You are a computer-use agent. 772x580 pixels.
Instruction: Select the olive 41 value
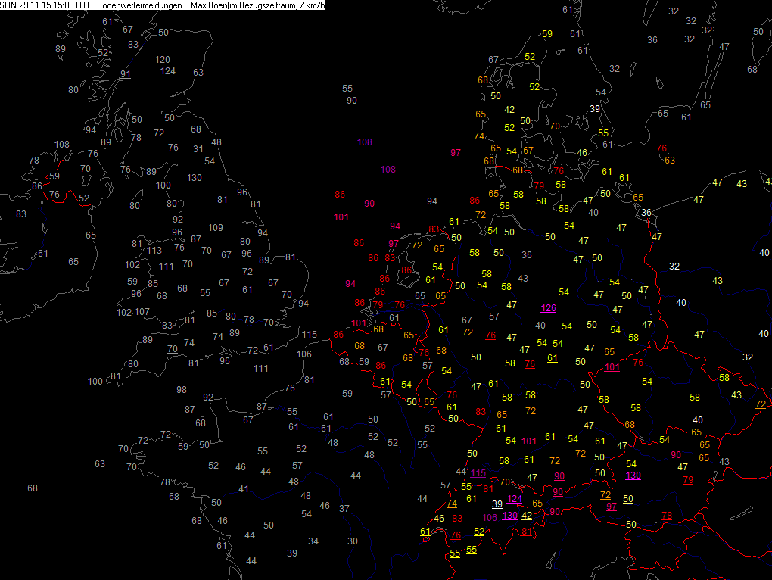click(x=243, y=489)
